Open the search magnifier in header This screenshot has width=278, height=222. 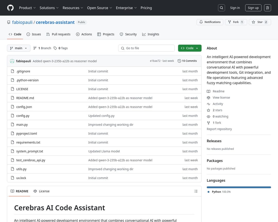coord(221,8)
